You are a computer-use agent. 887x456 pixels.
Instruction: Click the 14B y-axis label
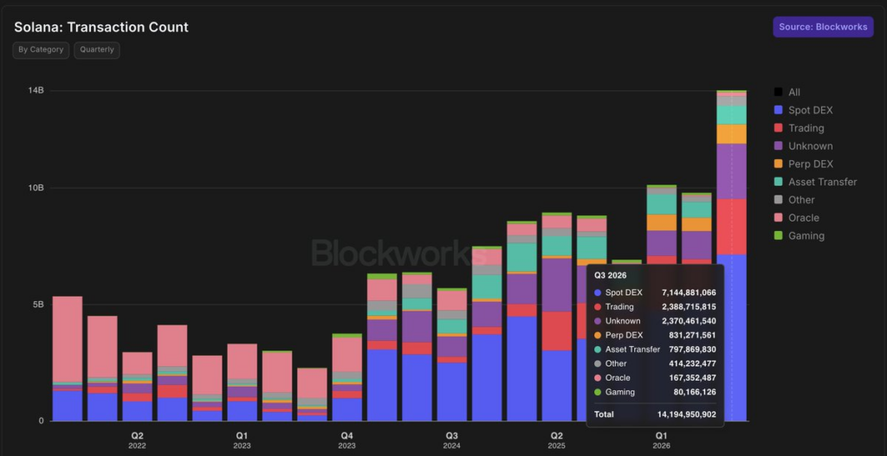(x=36, y=90)
